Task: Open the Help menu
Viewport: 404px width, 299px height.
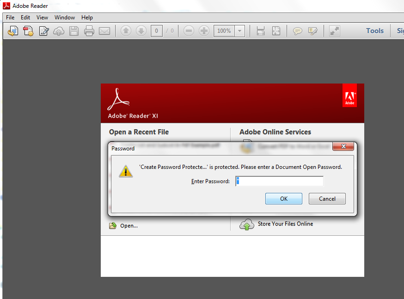Action: coord(87,18)
